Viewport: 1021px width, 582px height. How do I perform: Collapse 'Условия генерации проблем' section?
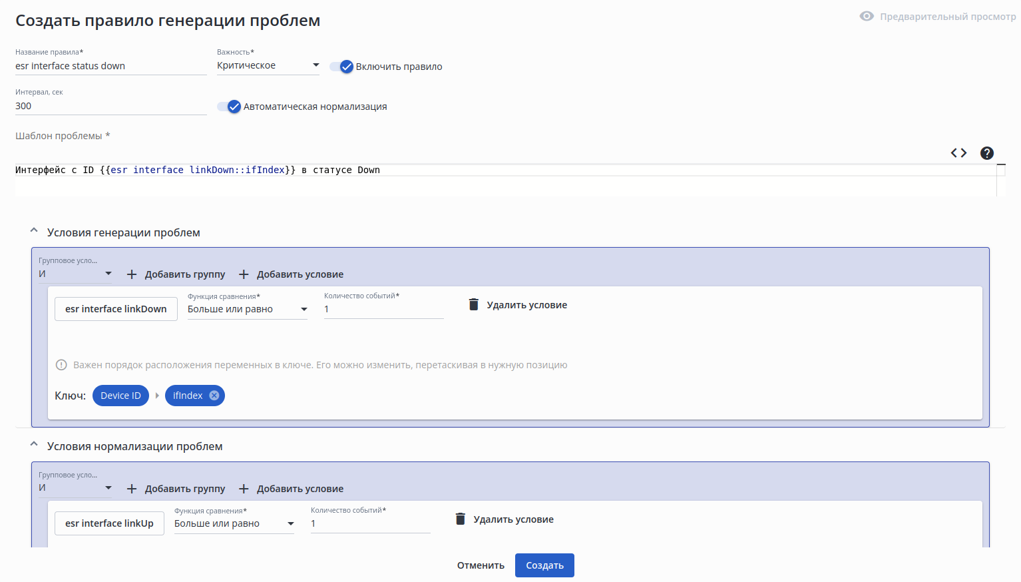click(34, 231)
